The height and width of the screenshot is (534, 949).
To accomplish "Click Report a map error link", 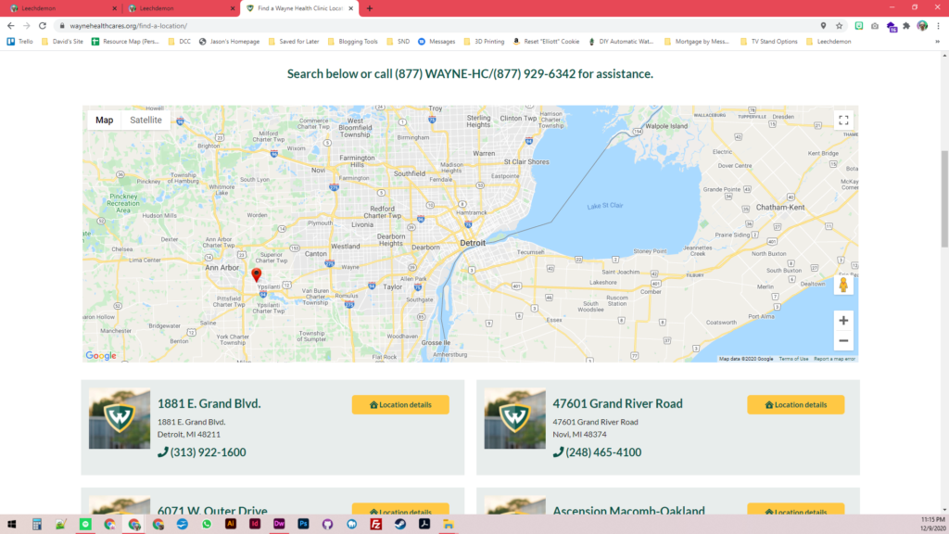I will pyautogui.click(x=835, y=359).
